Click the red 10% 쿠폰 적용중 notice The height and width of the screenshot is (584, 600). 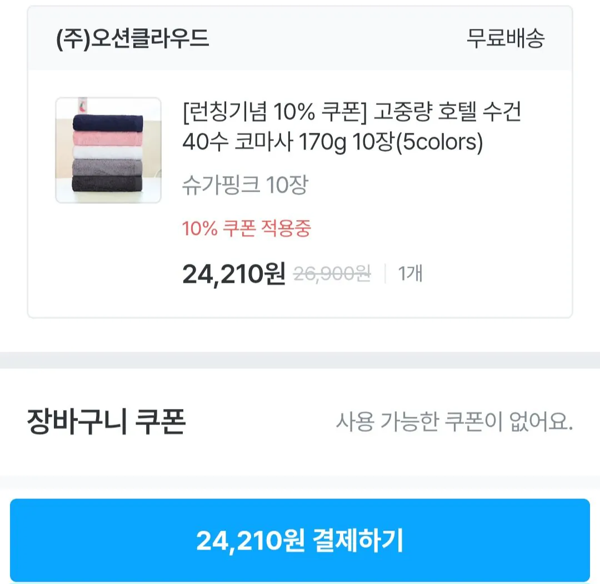tap(246, 228)
